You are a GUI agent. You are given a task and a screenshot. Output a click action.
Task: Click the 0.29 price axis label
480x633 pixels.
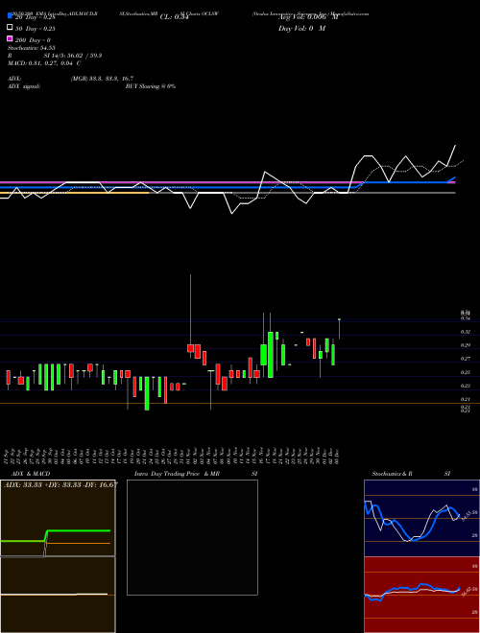click(466, 345)
